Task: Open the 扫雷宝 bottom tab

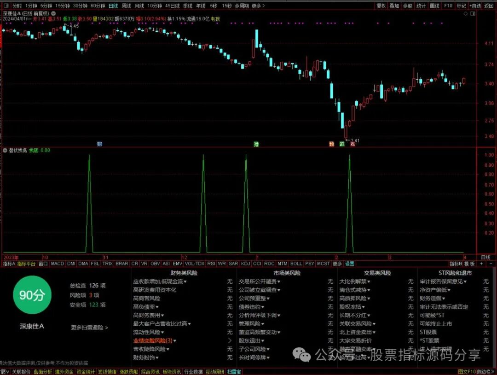Action: [x=234, y=371]
